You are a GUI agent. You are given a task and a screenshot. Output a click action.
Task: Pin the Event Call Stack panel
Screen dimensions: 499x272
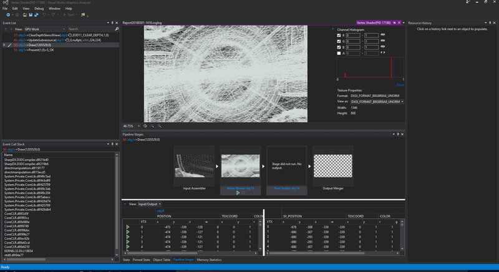[112, 144]
